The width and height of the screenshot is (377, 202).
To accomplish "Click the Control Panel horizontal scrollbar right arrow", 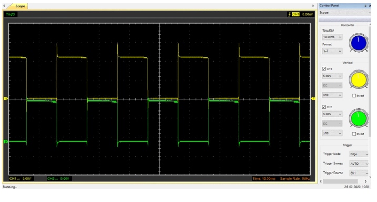I will tap(366, 181).
